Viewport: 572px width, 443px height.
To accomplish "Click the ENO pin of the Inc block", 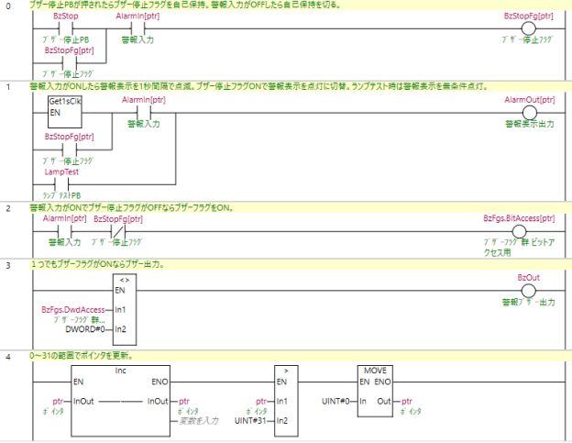I will [159, 382].
